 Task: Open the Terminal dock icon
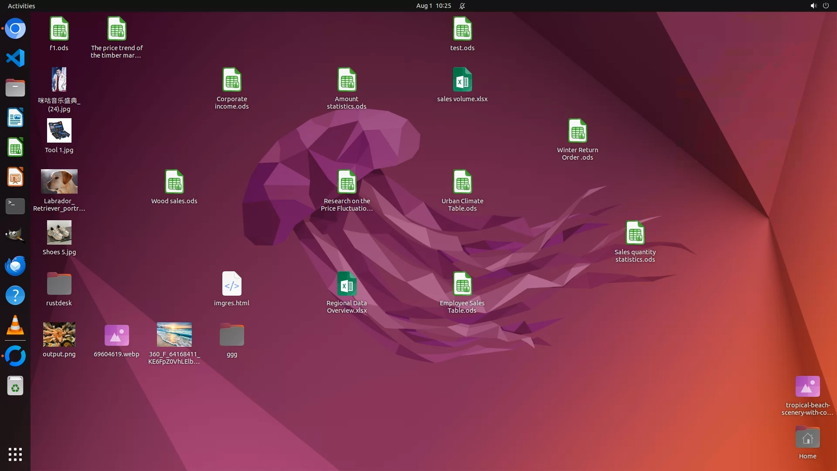[x=15, y=206]
